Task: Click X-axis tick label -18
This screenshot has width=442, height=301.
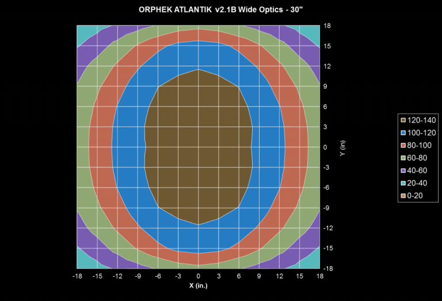Action: click(77, 276)
